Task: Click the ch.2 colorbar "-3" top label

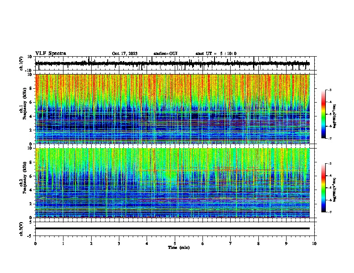Action: (x=330, y=164)
